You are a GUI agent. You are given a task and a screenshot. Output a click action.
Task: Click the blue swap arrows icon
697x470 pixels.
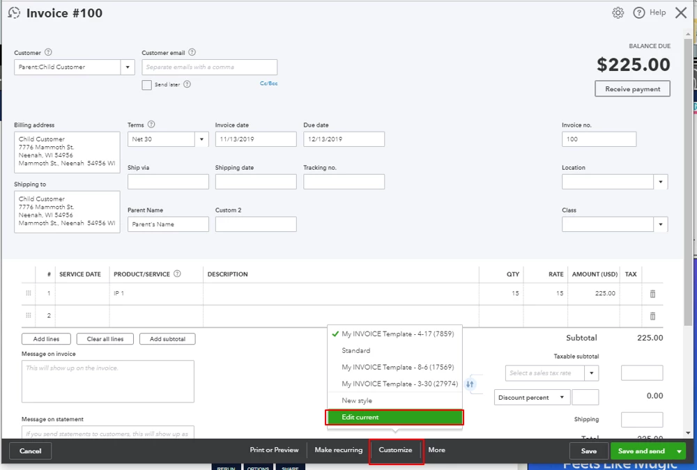(x=470, y=384)
